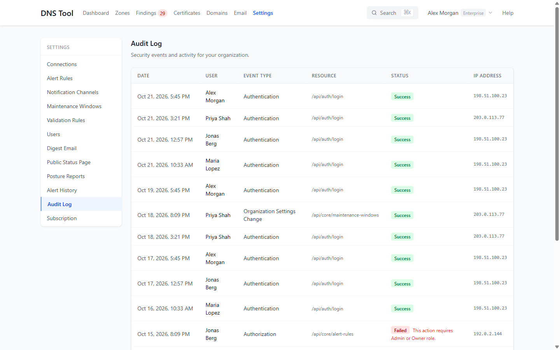
Task: Go to Notification Channels settings
Action: click(81, 92)
